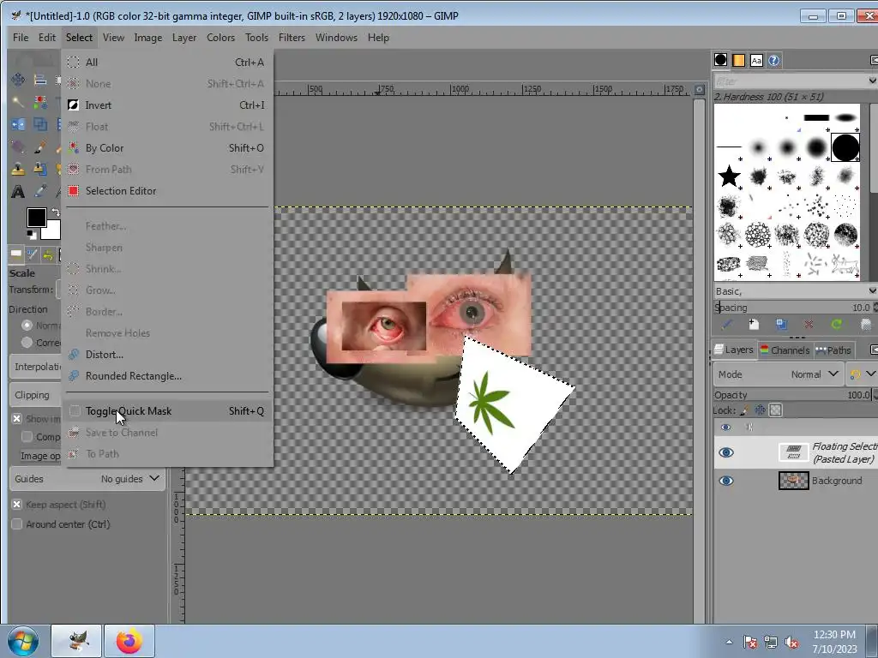Choose Invert from Select menu
The height and width of the screenshot is (658, 878).
(167, 105)
